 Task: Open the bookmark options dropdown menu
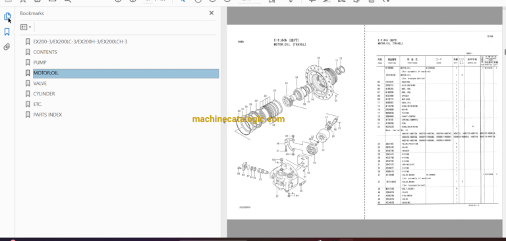(26, 27)
